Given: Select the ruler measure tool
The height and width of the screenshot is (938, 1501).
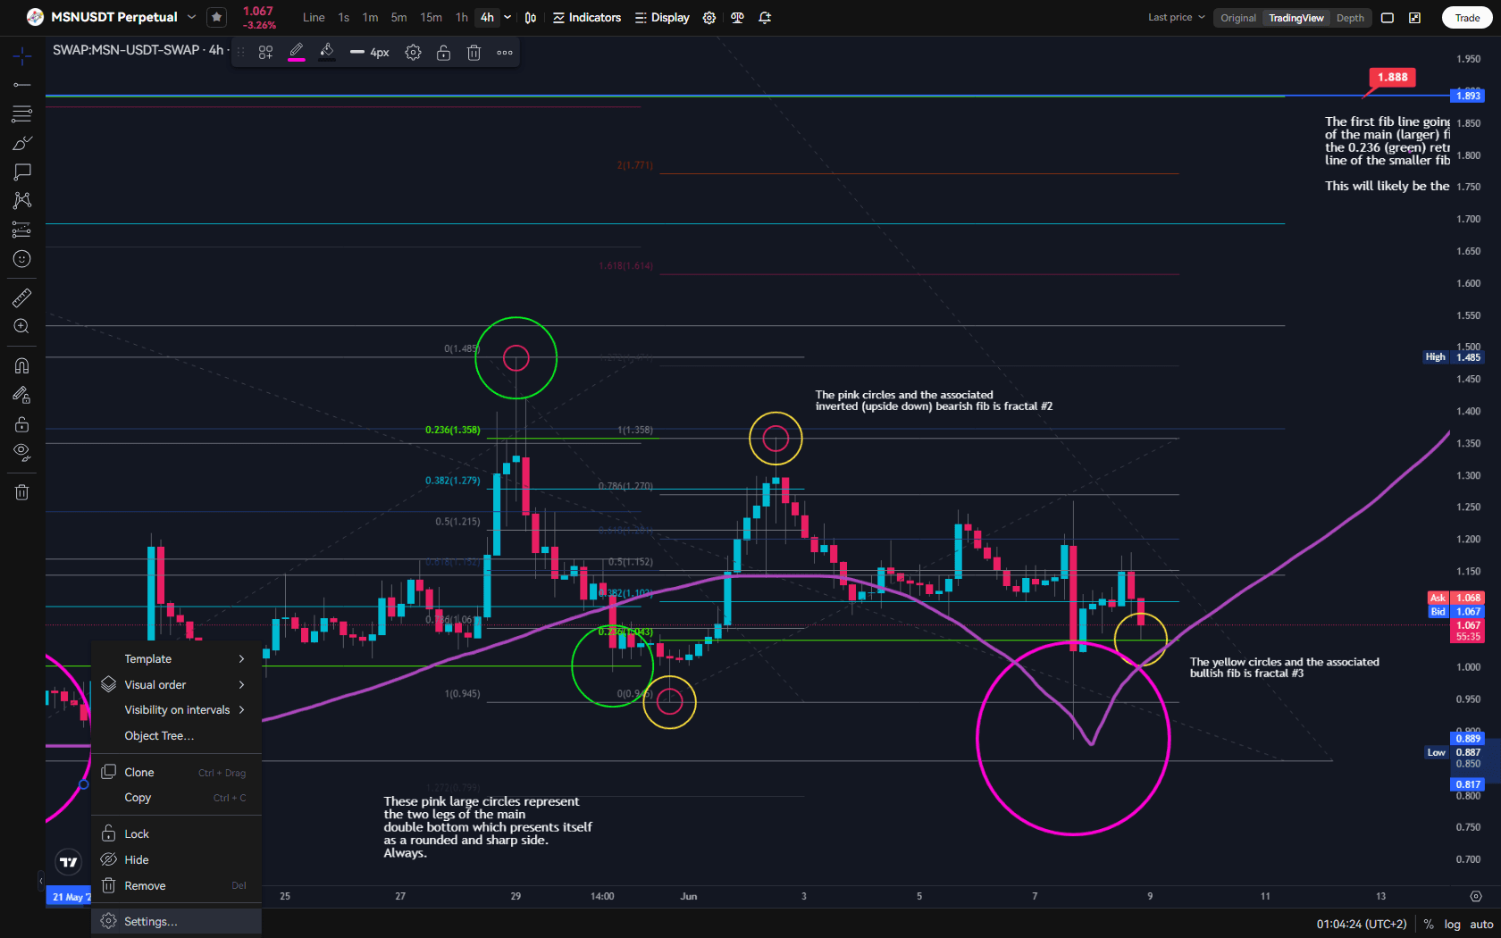Looking at the screenshot, I should coord(22,297).
